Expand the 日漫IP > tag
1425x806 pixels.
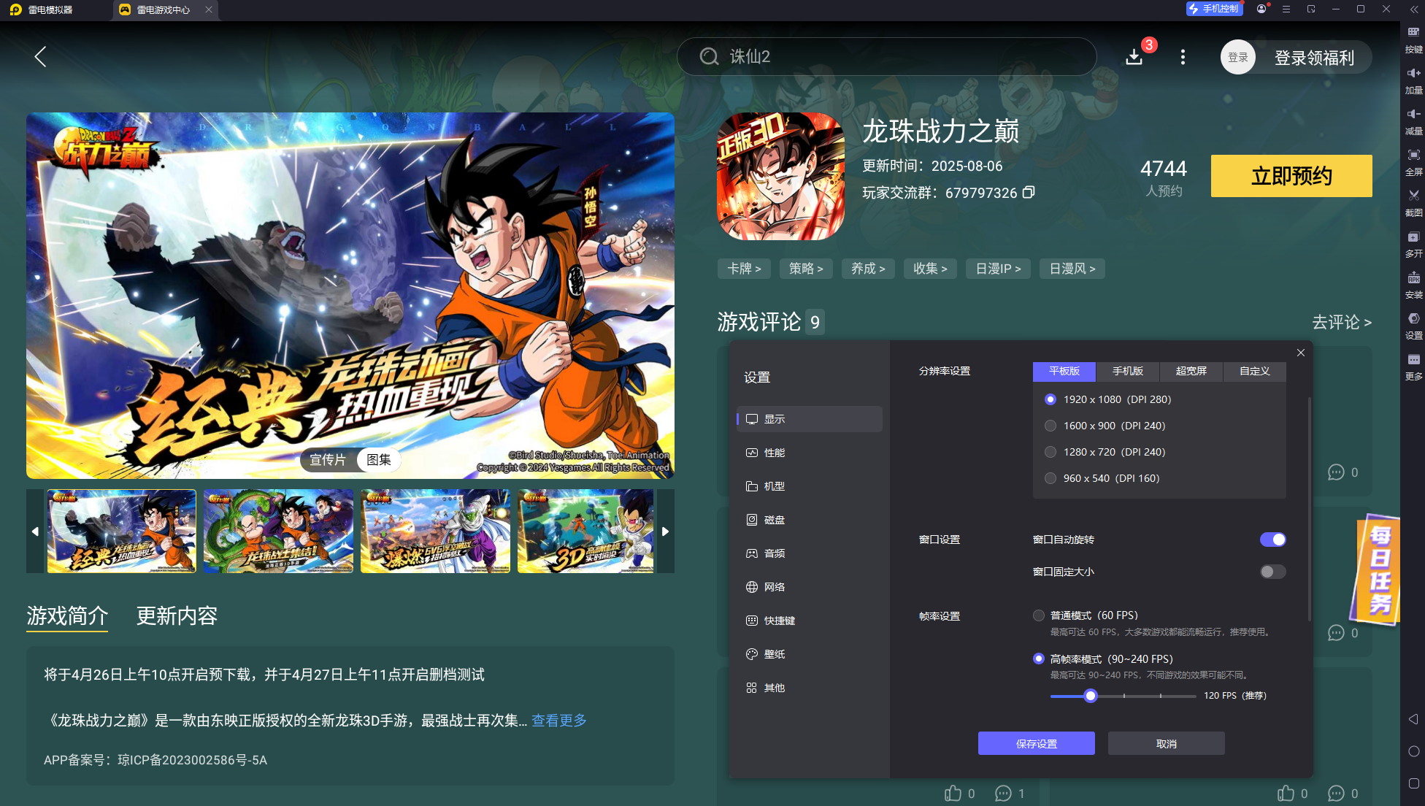pyautogui.click(x=998, y=269)
